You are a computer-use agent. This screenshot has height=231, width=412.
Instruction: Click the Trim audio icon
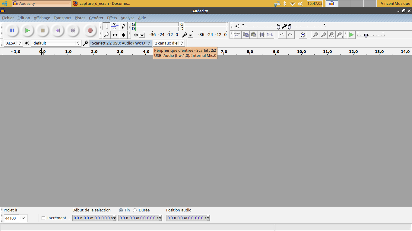[262, 35]
